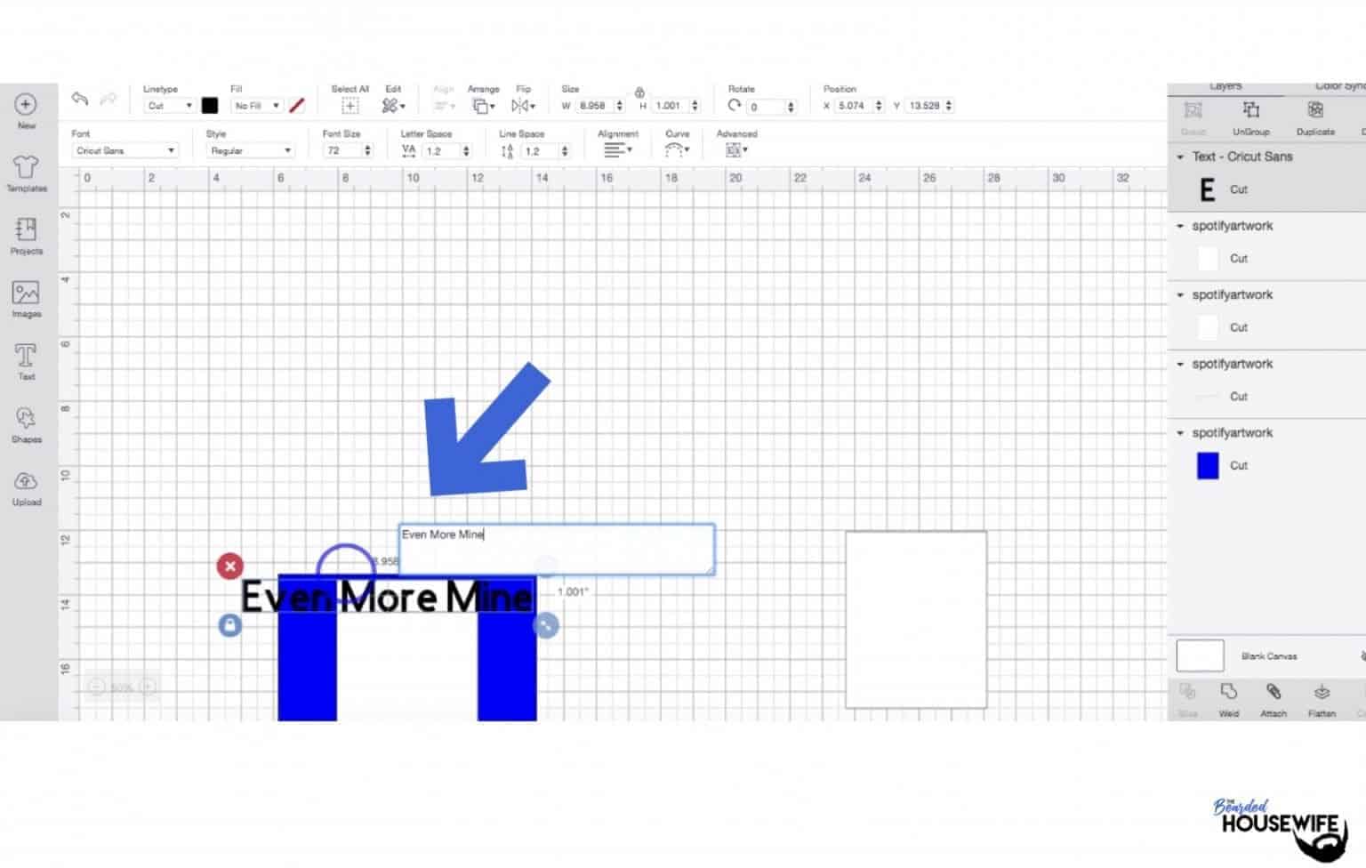Click inside the Even More Mine text field
This screenshot has width=1366, height=868.
(556, 548)
